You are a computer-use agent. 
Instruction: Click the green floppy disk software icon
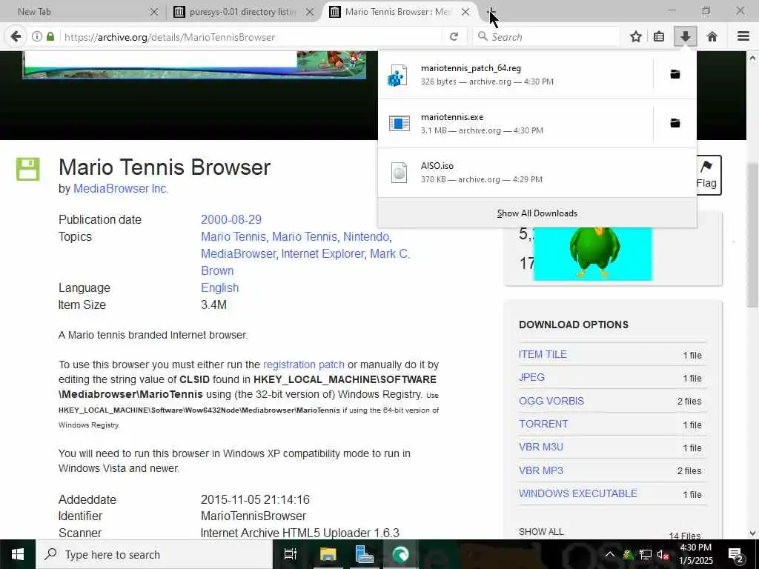pyautogui.click(x=27, y=169)
